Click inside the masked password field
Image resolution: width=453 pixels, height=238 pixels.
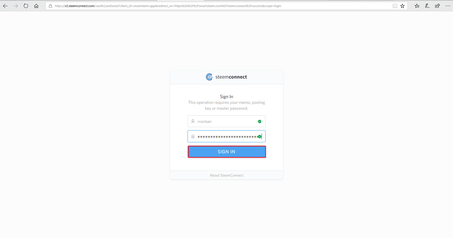coord(226,136)
